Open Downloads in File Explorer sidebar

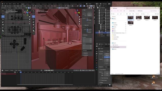[115, 25]
